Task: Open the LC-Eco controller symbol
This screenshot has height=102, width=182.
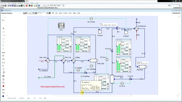Action: coord(122,83)
